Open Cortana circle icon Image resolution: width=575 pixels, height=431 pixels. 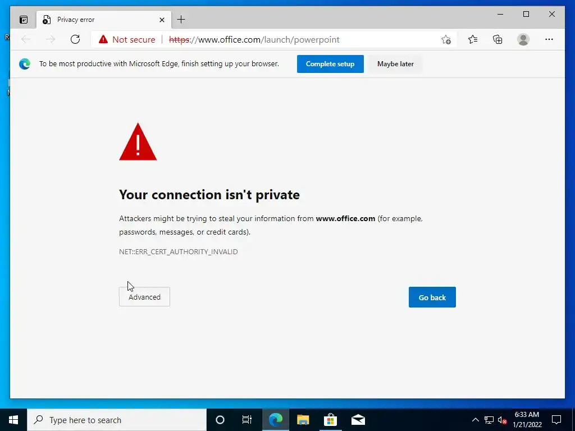220,420
